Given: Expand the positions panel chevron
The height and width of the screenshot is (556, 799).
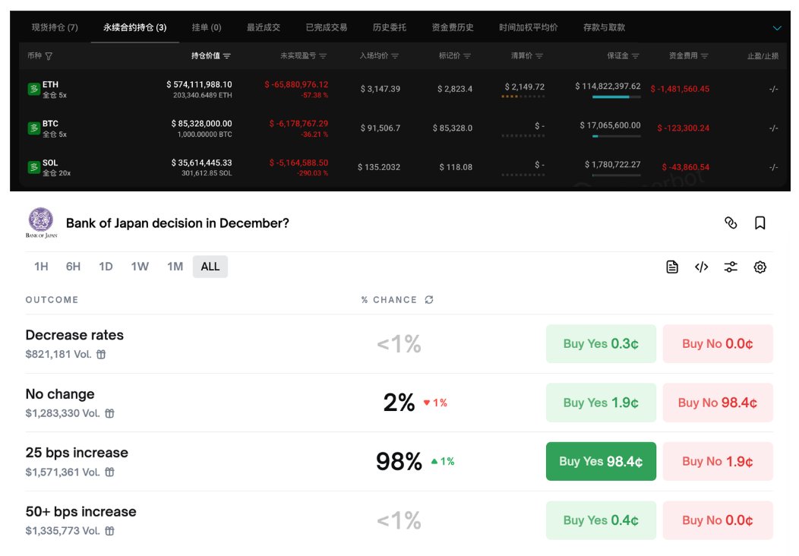Looking at the screenshot, I should [x=776, y=28].
